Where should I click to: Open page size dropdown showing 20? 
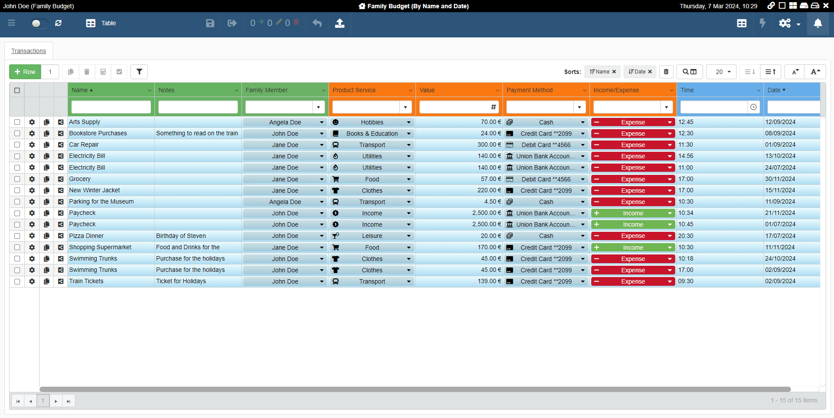(x=721, y=72)
